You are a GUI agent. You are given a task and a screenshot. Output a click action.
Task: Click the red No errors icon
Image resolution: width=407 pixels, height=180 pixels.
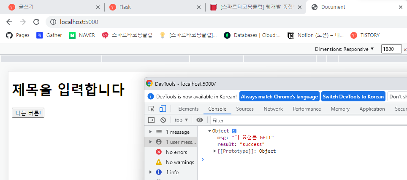click(159, 152)
